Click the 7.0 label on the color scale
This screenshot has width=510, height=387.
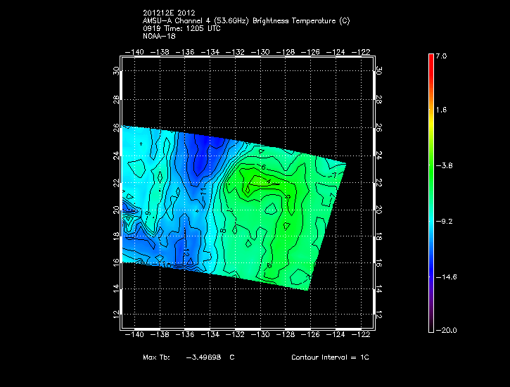(441, 56)
